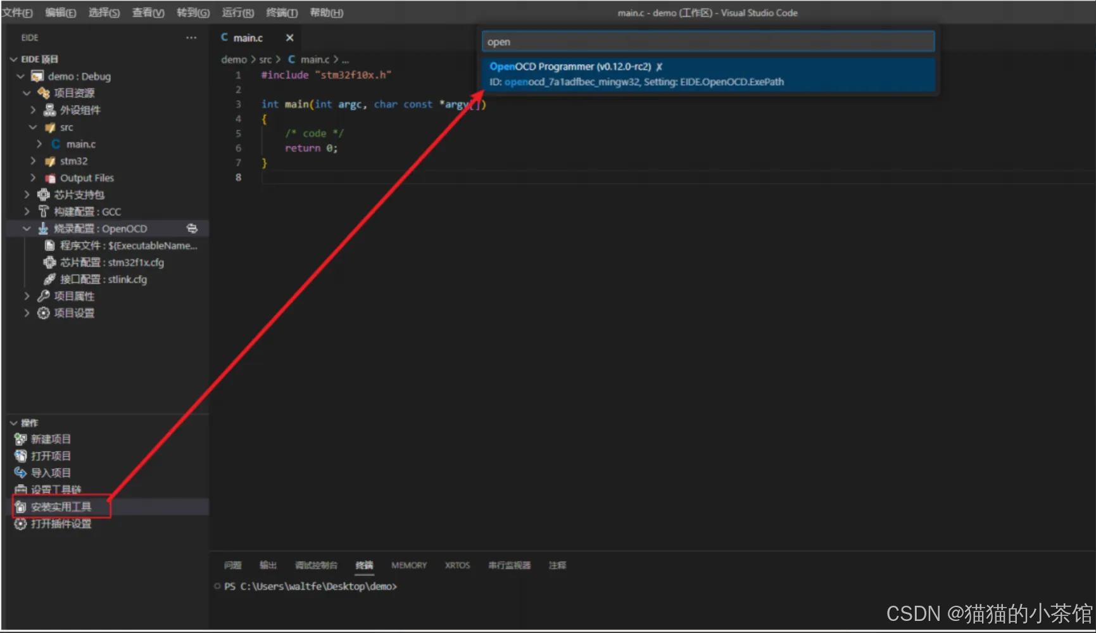Click the Output Files folder icon

pyautogui.click(x=50, y=178)
